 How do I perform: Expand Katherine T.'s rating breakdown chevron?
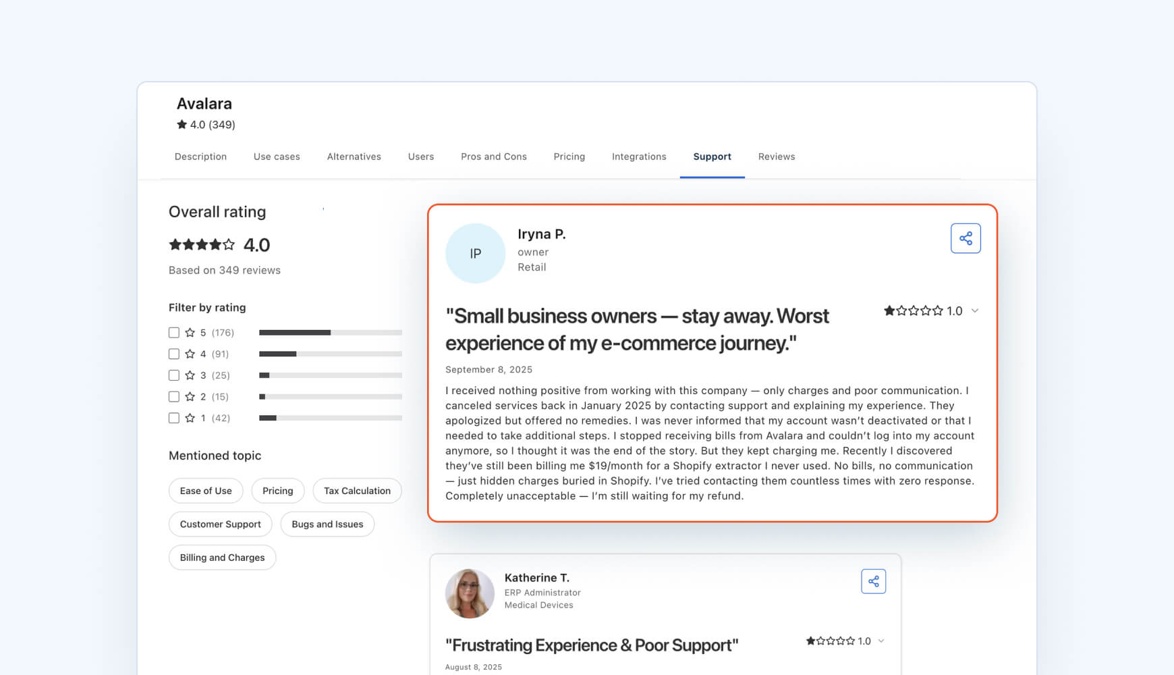(x=883, y=641)
